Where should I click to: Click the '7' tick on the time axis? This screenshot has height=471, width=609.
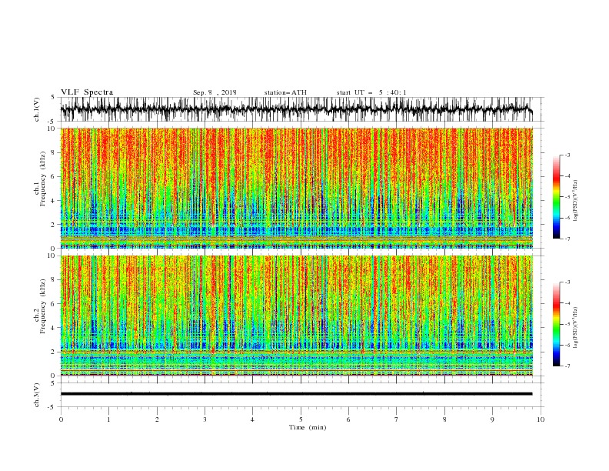pyautogui.click(x=397, y=419)
